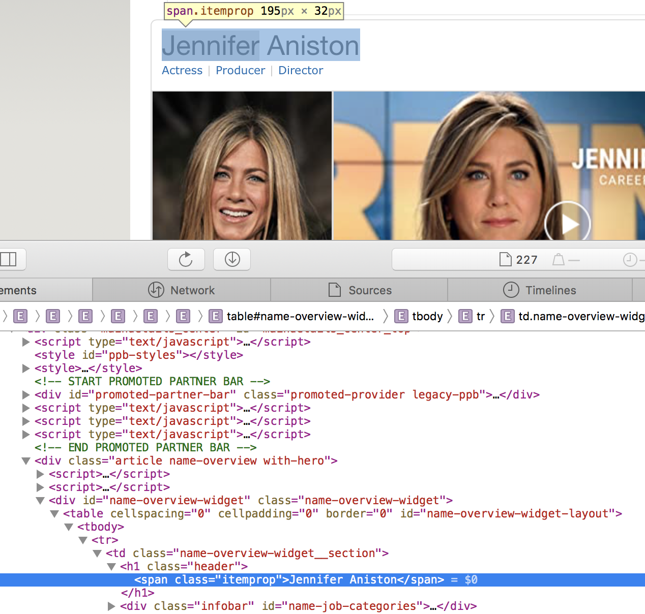Open the Director category link
The image size is (645, 614).
point(301,70)
